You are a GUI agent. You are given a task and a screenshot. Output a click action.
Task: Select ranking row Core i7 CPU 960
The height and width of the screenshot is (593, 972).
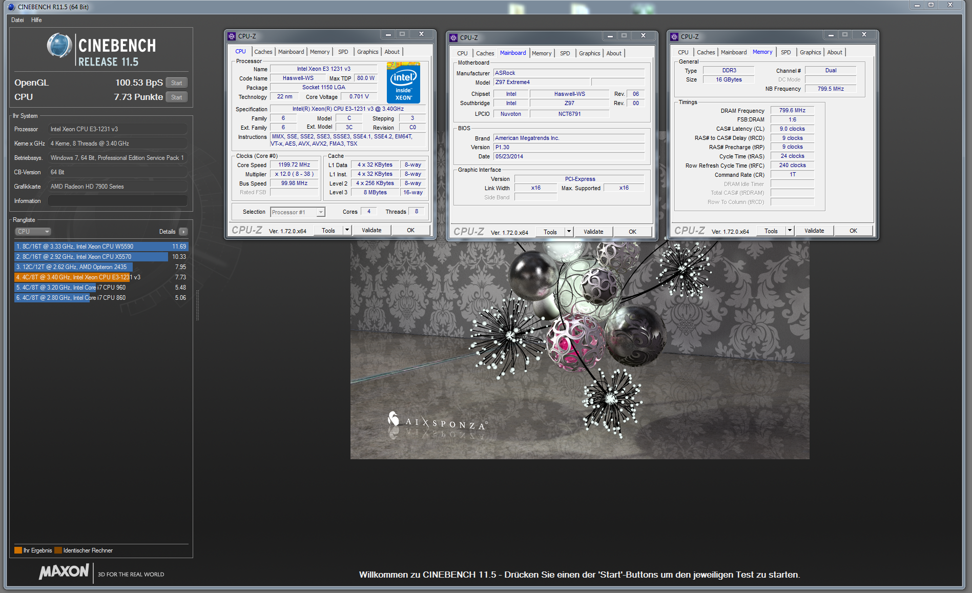click(101, 288)
